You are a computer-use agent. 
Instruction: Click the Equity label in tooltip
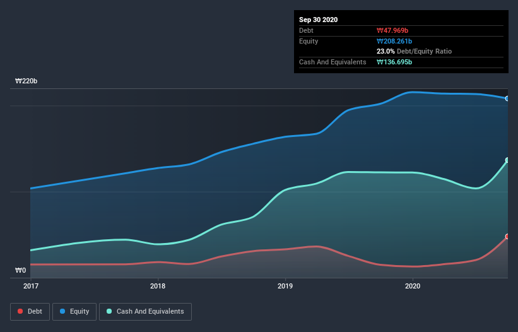tap(309, 41)
